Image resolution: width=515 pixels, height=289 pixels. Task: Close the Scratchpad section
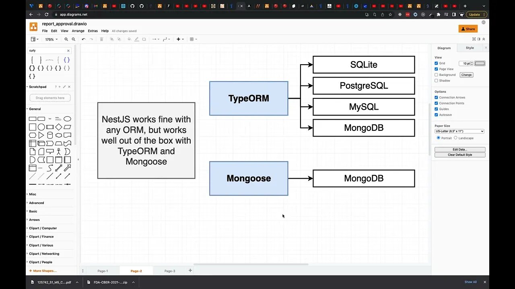point(69,87)
